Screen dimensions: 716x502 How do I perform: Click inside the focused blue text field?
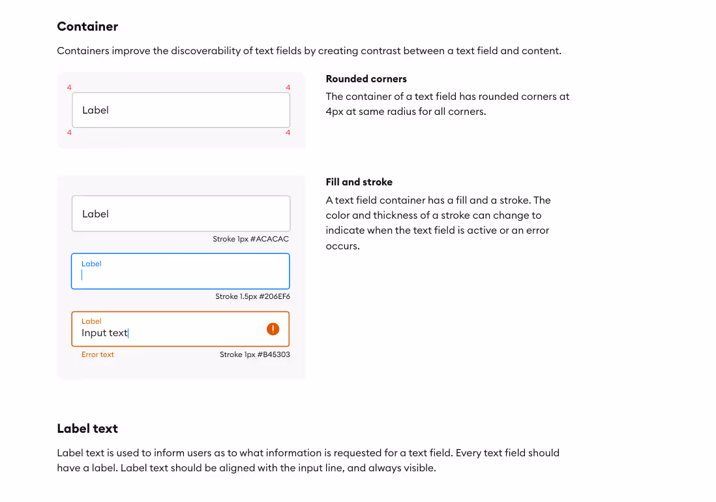[x=180, y=272]
